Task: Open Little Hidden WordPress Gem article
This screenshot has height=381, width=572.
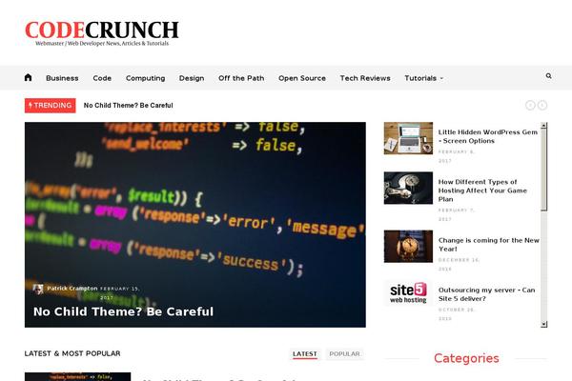Action: [x=488, y=136]
